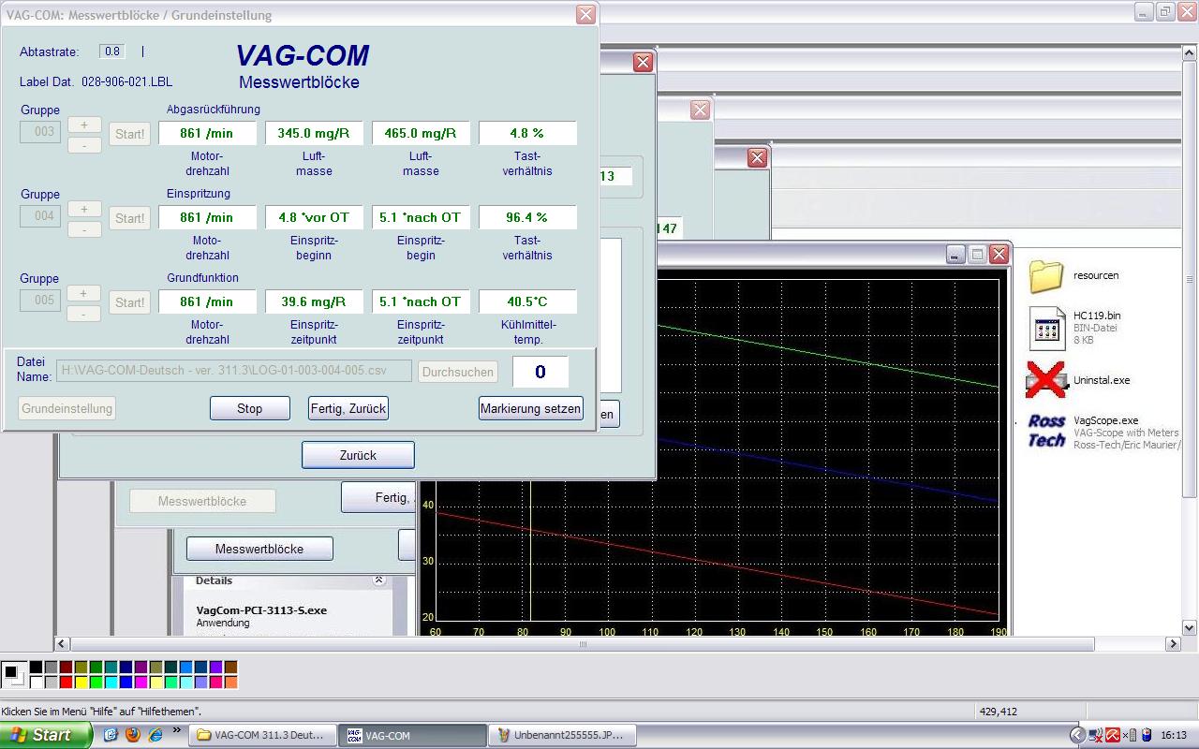Collapse the Details panel chevron
Viewport: 1199px width, 749px height.
[x=378, y=580]
